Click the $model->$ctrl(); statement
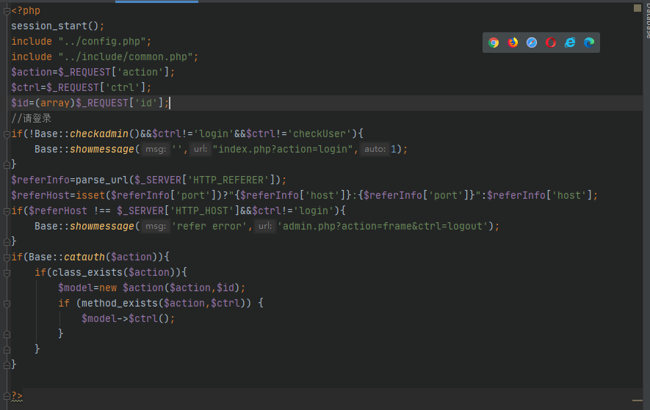Screen dimensions: 650x410 point(128,318)
